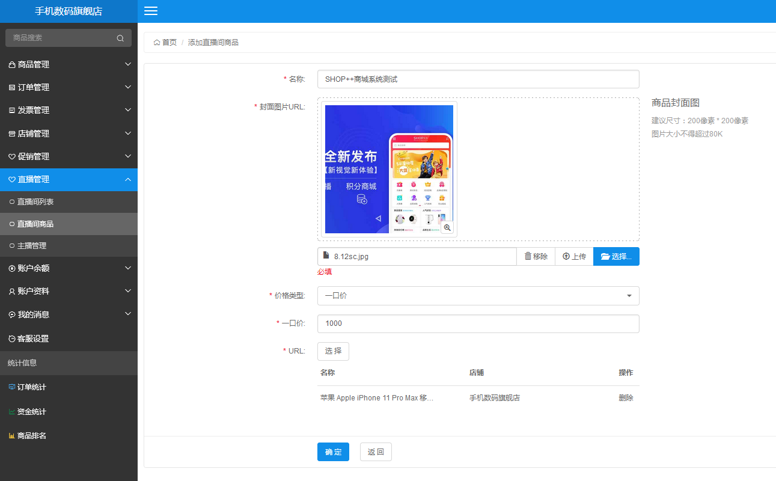Click the trash icon on the 移除 button
The height and width of the screenshot is (481, 776).
click(x=528, y=256)
